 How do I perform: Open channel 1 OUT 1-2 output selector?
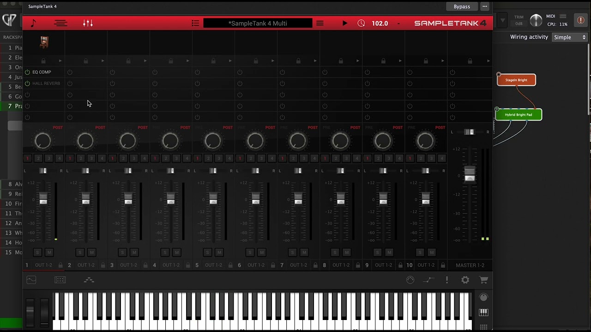tap(43, 265)
